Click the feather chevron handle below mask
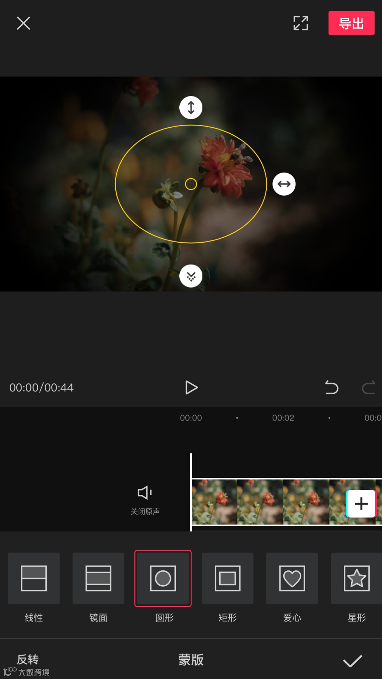 [191, 276]
